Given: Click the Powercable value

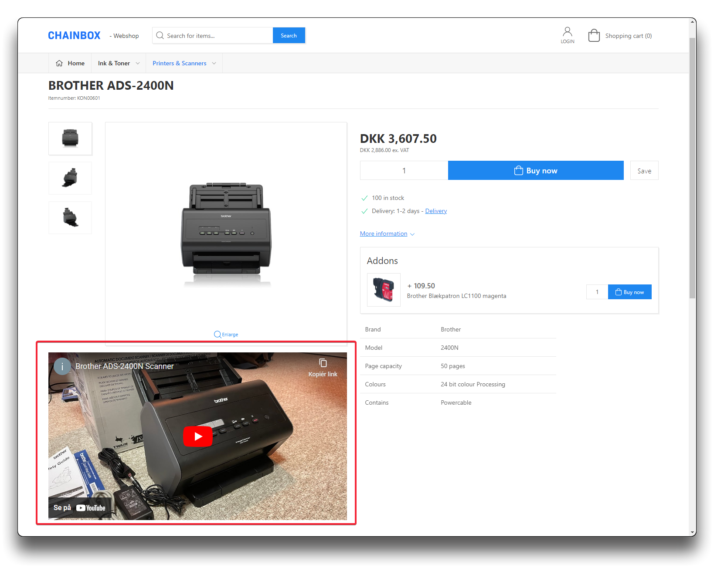Looking at the screenshot, I should point(456,402).
